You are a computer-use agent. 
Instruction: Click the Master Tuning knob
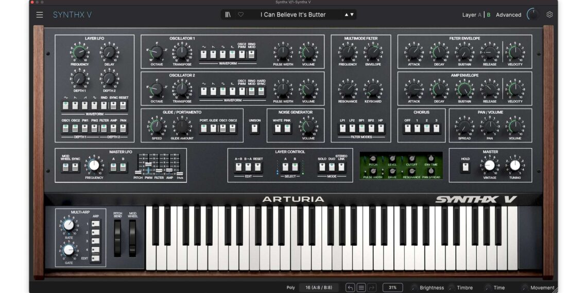(x=515, y=165)
